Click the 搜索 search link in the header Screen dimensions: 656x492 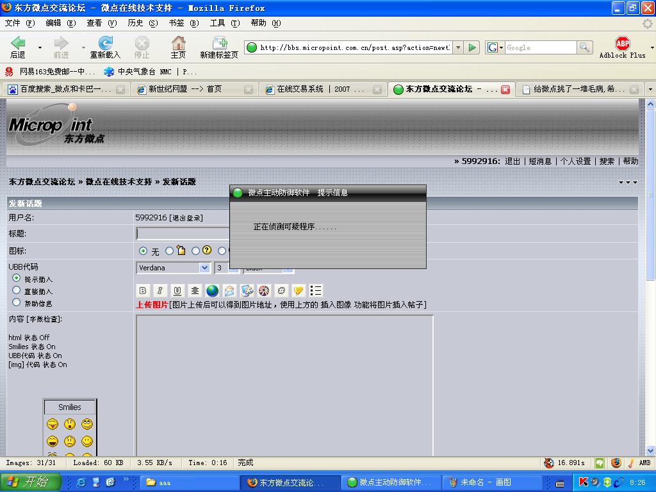[x=607, y=161]
